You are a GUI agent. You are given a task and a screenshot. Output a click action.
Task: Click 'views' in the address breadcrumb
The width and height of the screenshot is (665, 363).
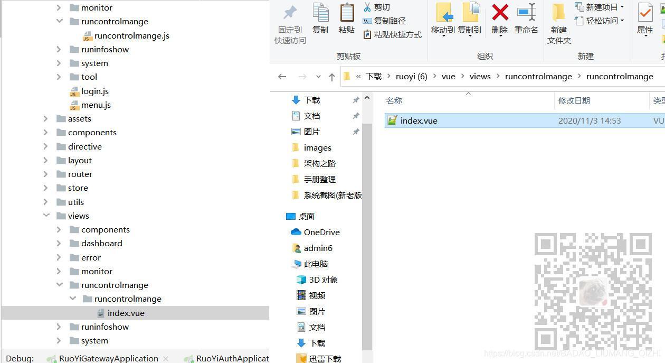480,76
